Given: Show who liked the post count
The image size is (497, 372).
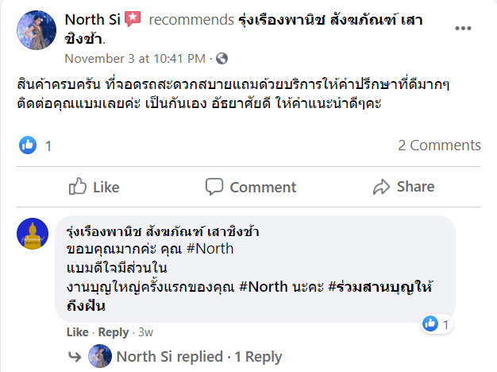Looking at the screenshot, I should point(48,145).
